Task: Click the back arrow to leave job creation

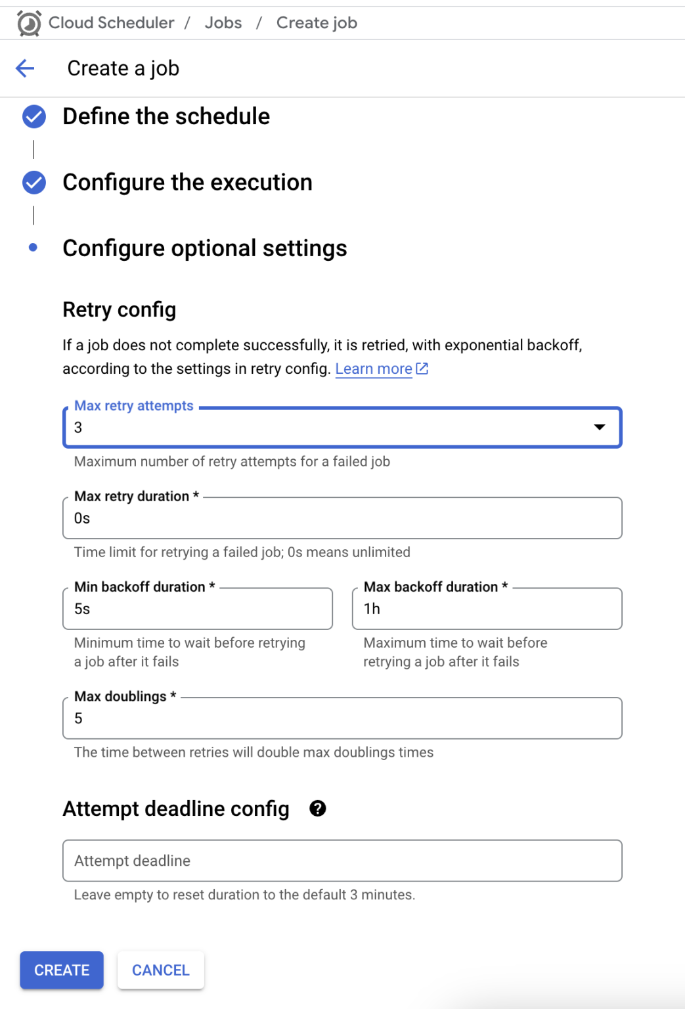Action: click(x=24, y=68)
